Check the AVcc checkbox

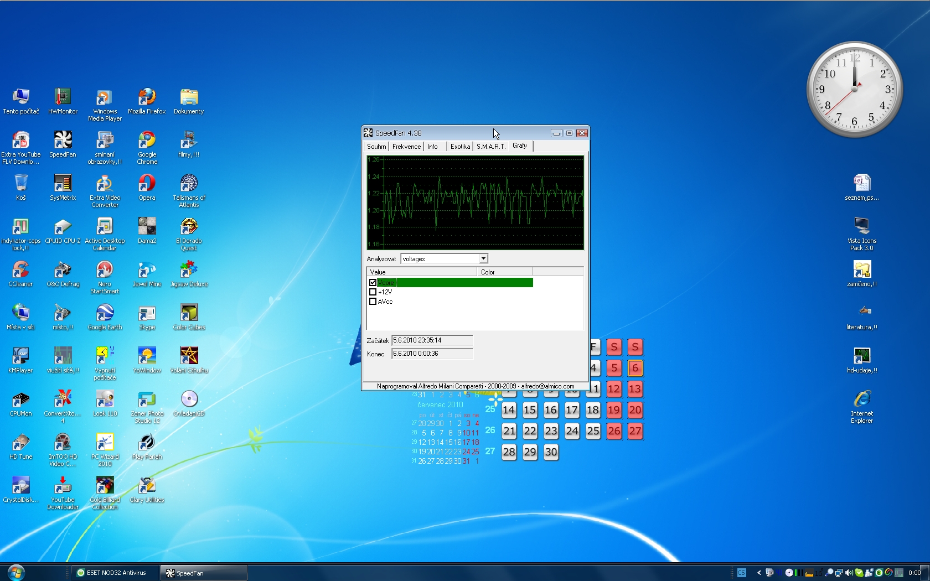tap(373, 302)
